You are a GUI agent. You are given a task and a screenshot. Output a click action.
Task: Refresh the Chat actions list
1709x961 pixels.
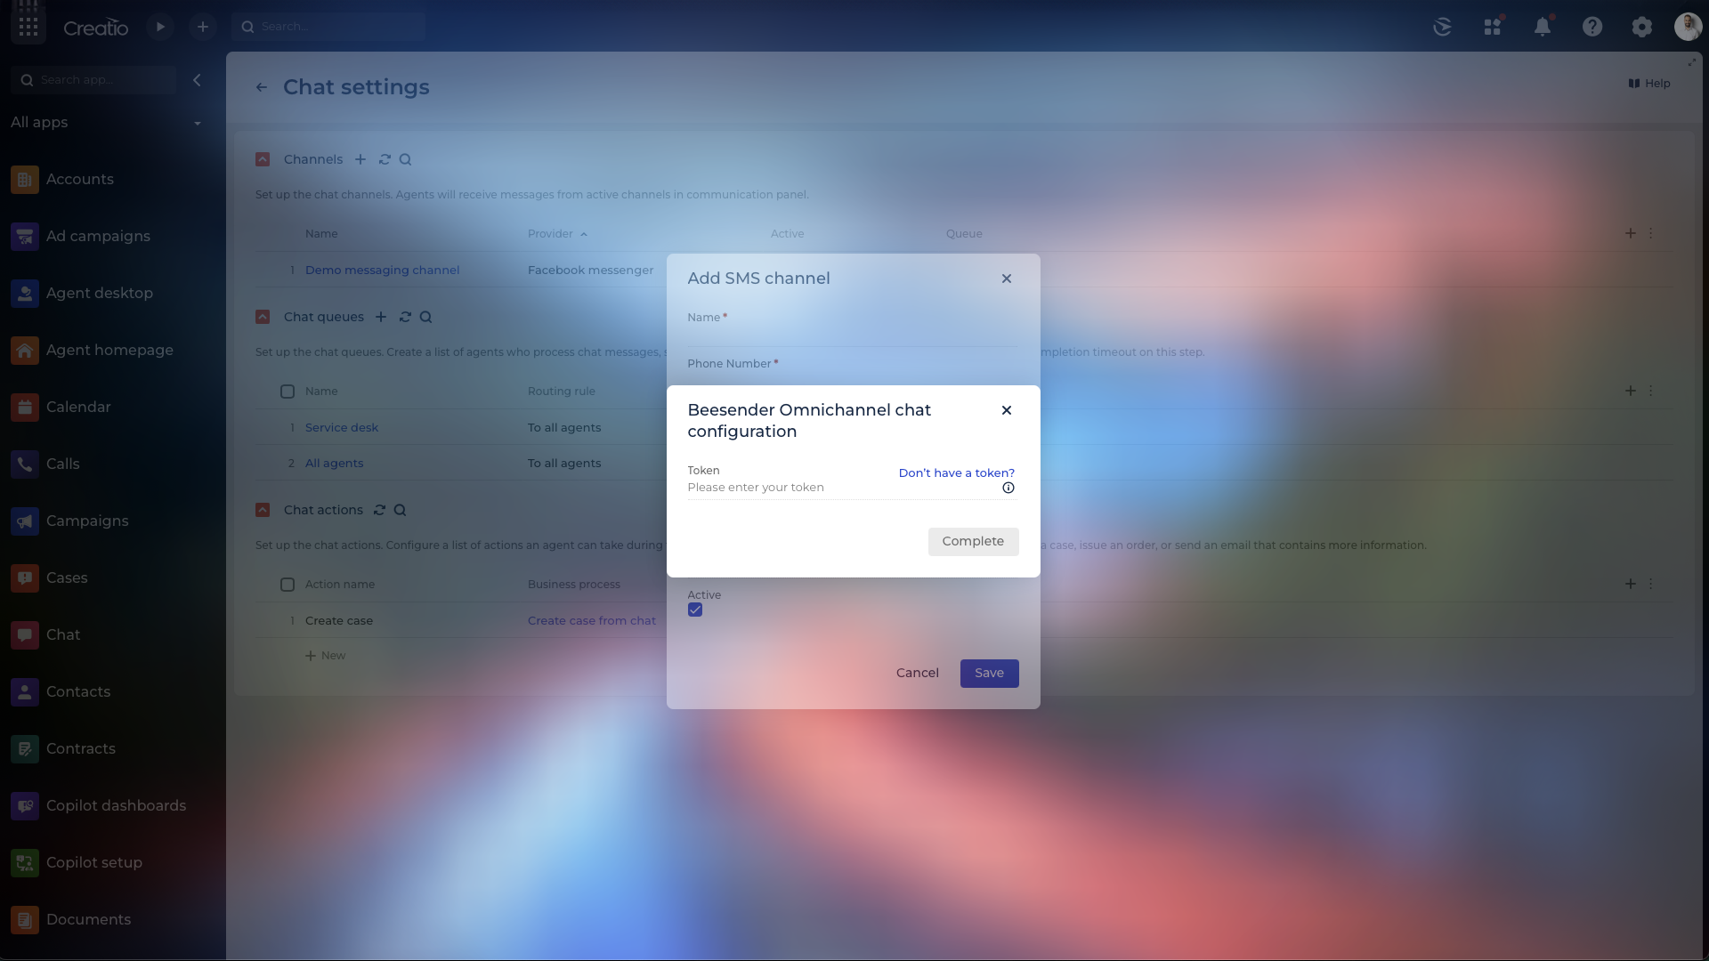tap(379, 510)
